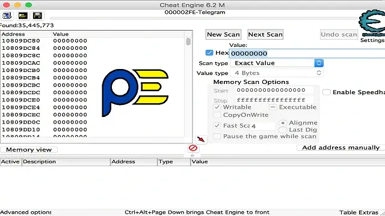
Task: Select result address 10809DD0C
Action: click(x=21, y=122)
